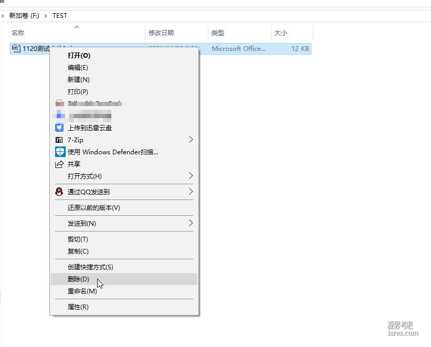The height and width of the screenshot is (347, 431).
Task: Choose 共享 from the context menu
Action: (124, 164)
